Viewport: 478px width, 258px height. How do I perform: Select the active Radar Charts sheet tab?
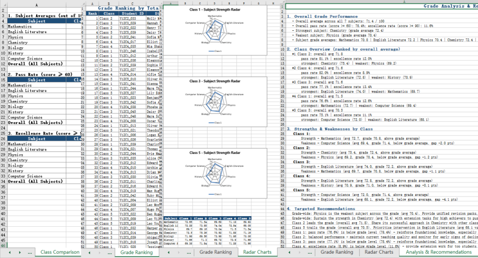[257, 252]
